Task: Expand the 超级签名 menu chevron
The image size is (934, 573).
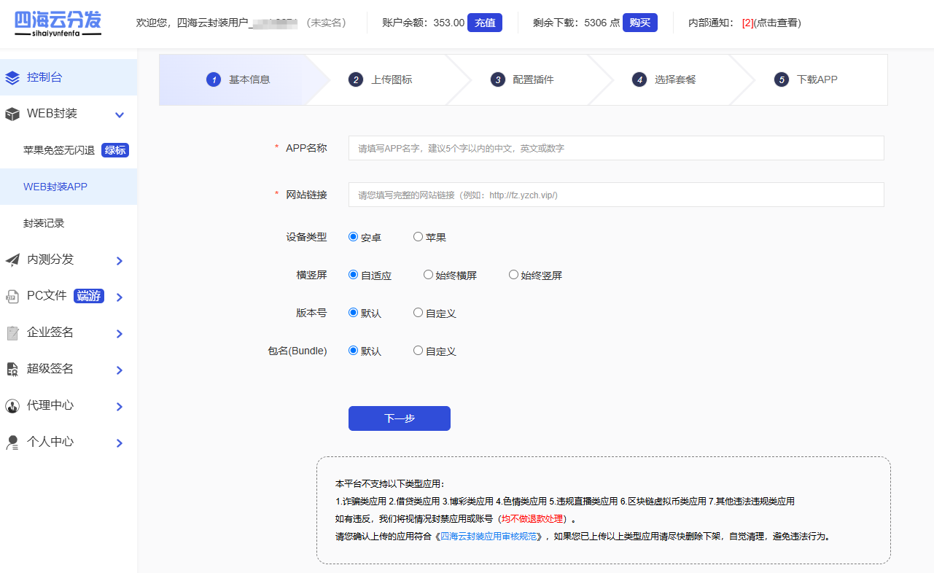Action: tap(120, 370)
